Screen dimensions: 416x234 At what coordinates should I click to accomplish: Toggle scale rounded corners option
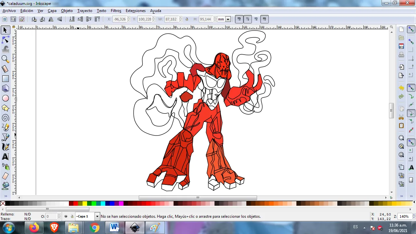point(247,19)
